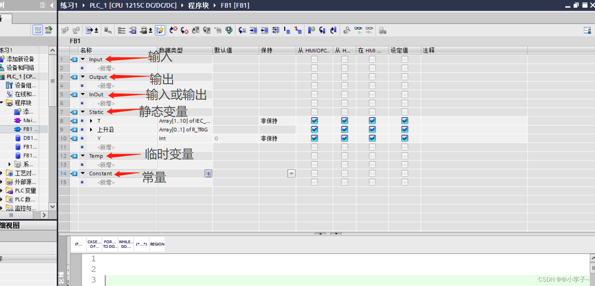Click the project tree scroll-down arrow

(x=53, y=207)
